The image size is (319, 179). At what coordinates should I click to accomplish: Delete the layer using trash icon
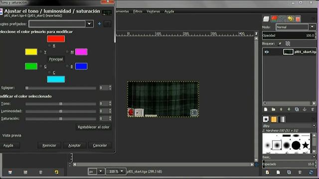click(313, 109)
